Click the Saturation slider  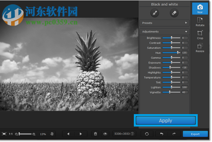(171, 48)
